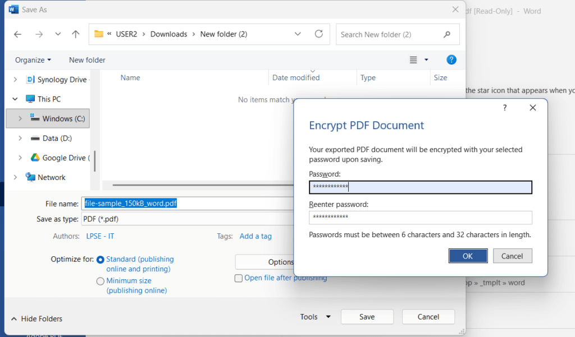Click the view layout icon
Viewport: 575px width, 337px height.
click(414, 60)
